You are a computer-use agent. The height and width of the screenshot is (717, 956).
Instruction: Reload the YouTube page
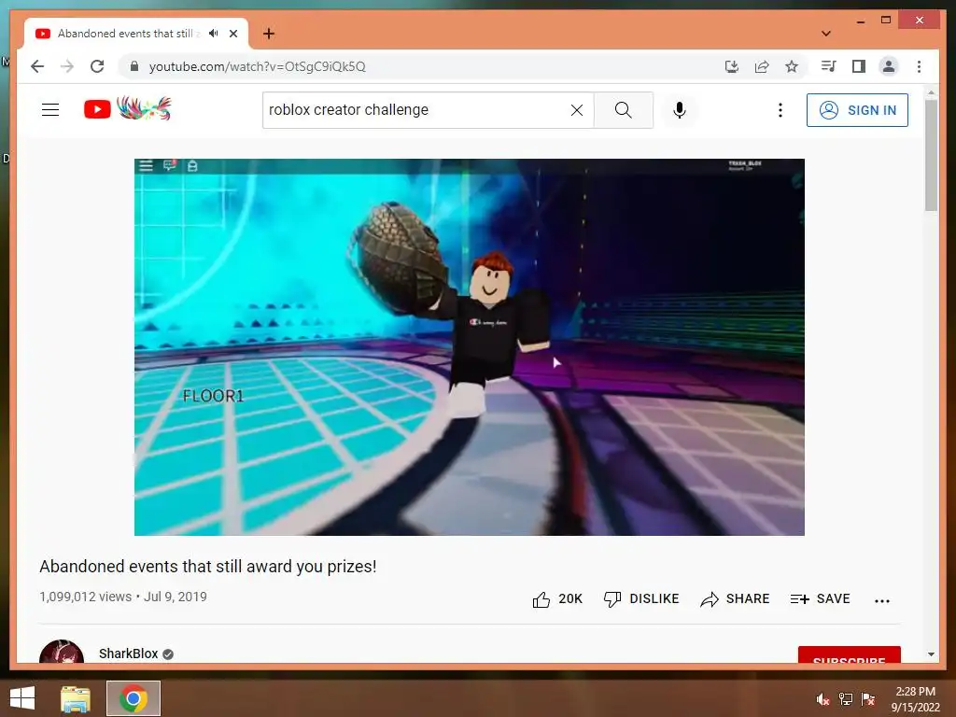[x=97, y=66]
